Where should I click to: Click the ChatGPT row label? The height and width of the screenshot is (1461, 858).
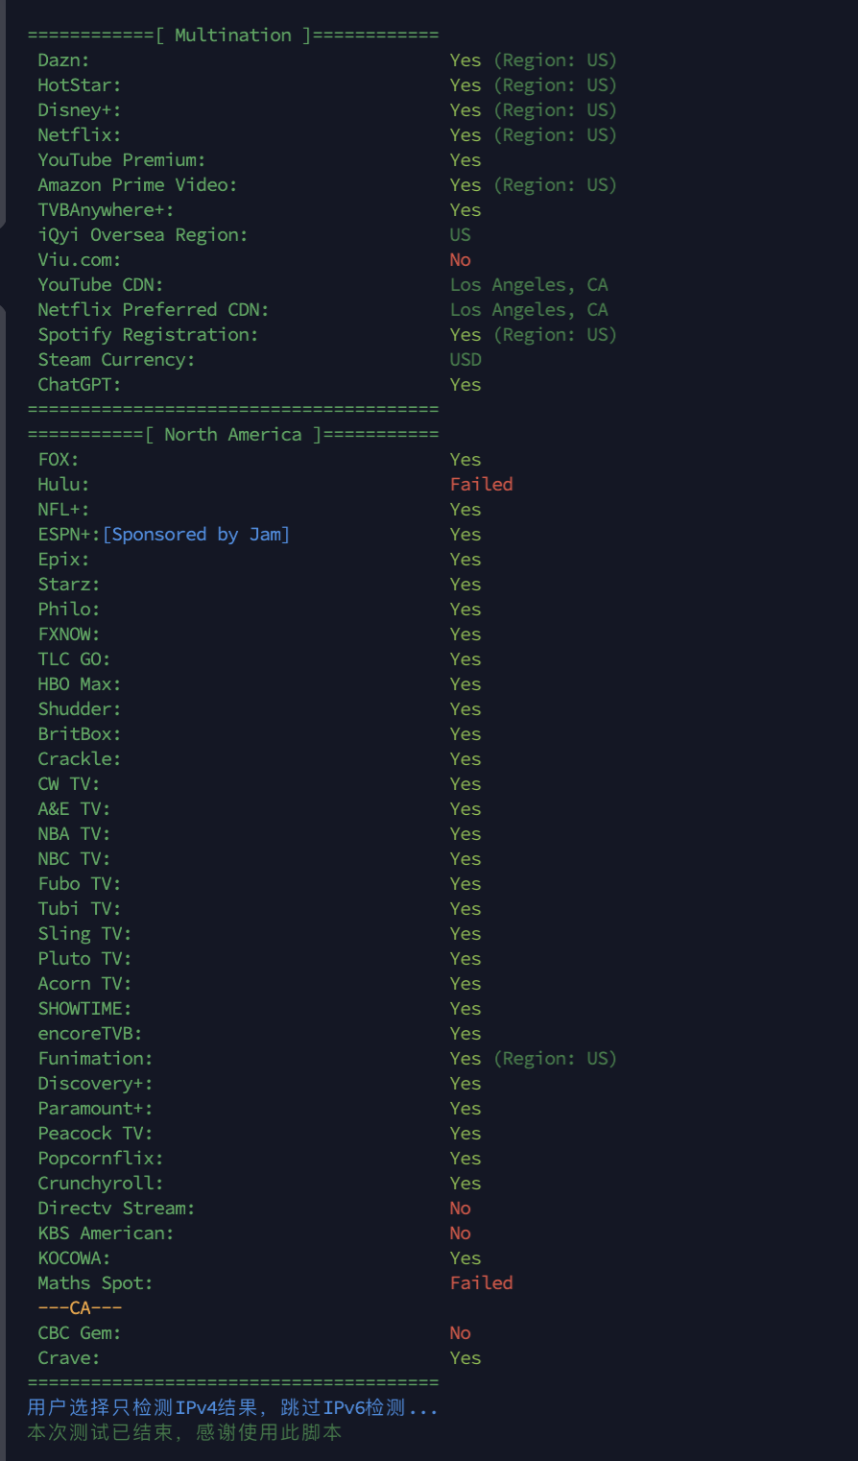point(79,385)
